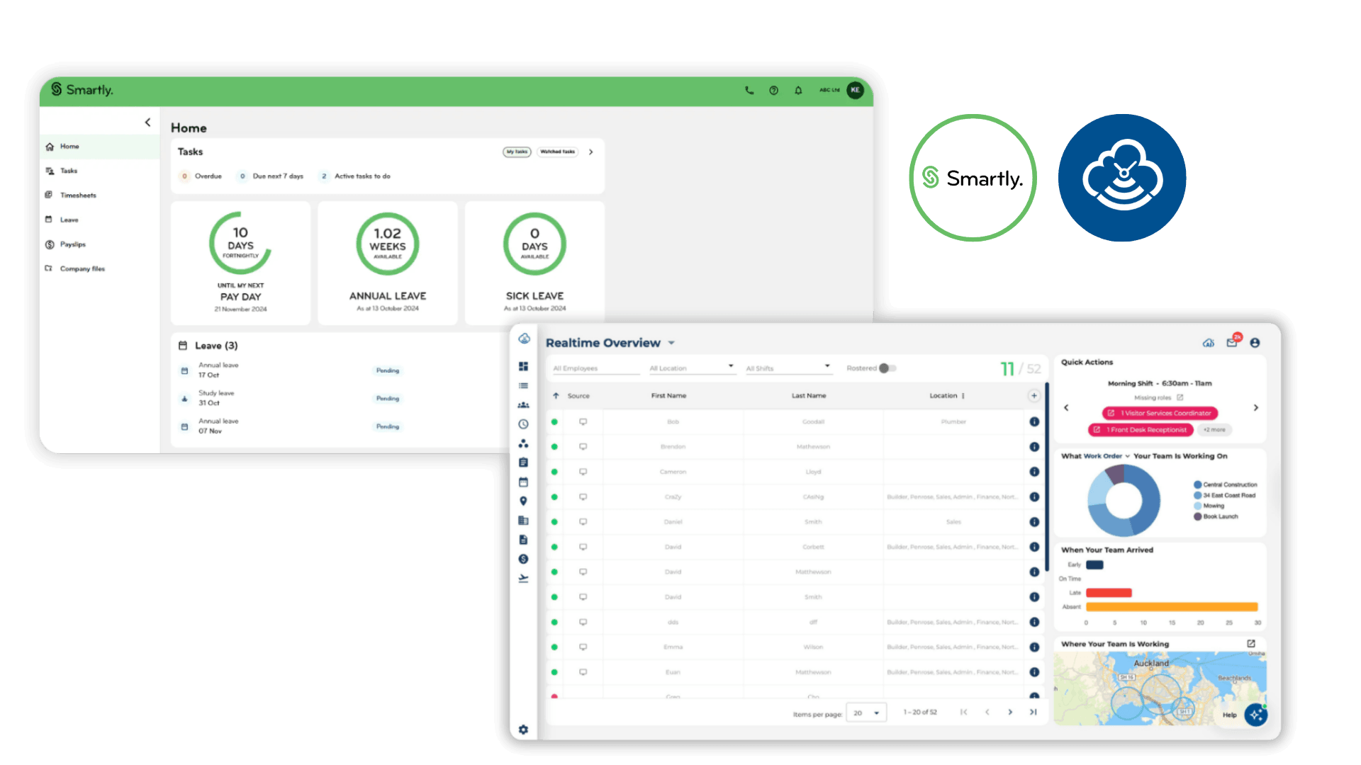Click 1 Visitor Services Coordinator button
The height and width of the screenshot is (765, 1361).
pyautogui.click(x=1160, y=413)
